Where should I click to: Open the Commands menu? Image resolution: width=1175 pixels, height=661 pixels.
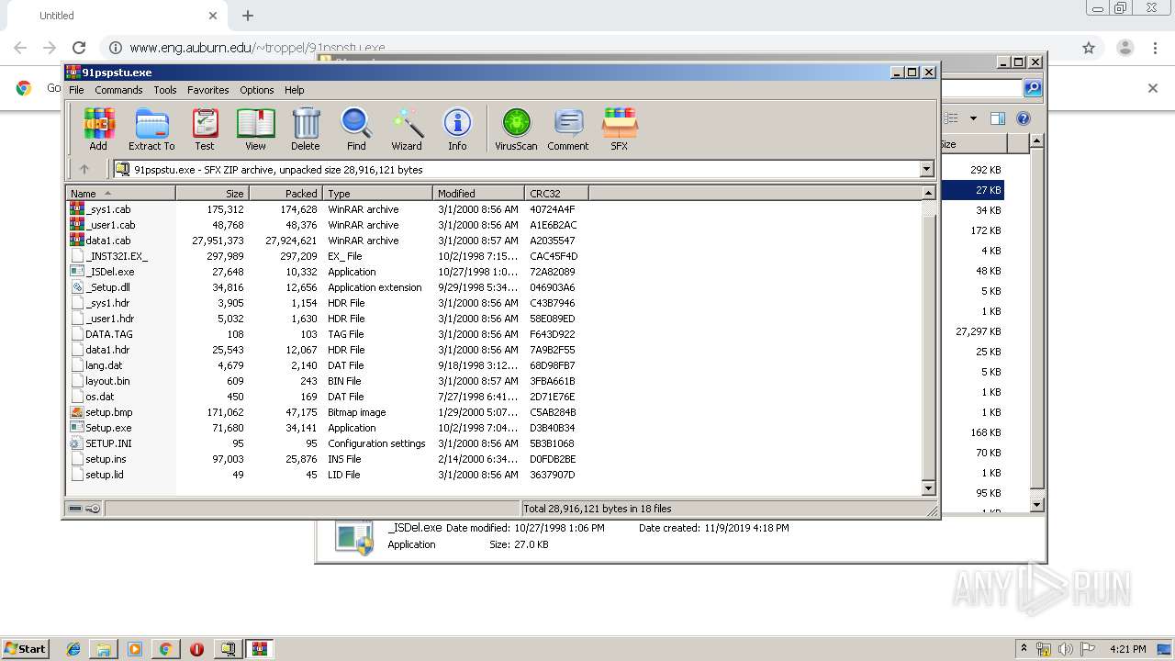click(118, 90)
